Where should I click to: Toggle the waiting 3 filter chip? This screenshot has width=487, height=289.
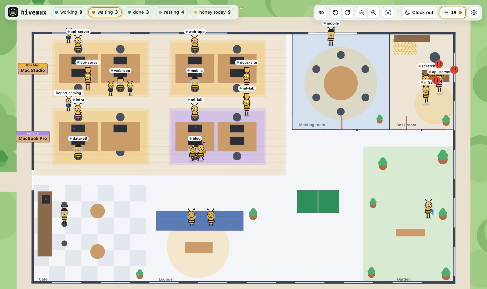[105, 12]
